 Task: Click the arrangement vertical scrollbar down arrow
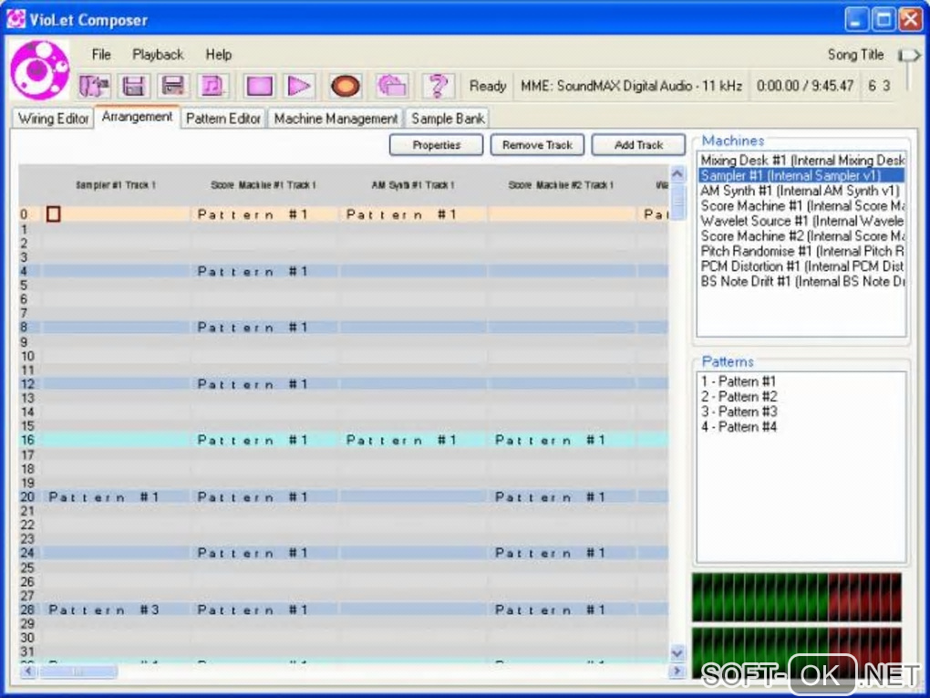(x=677, y=652)
